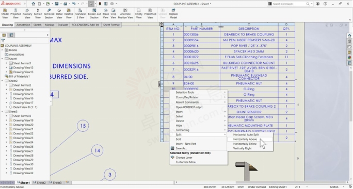Switch to Sheet3 tab at bottom
Screen dimensions: 353x189
(55, 183)
